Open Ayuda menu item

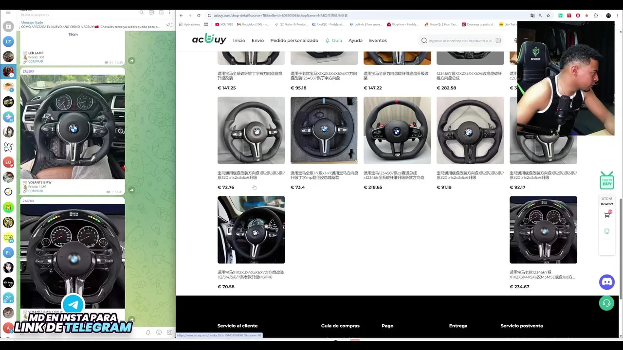pos(355,40)
